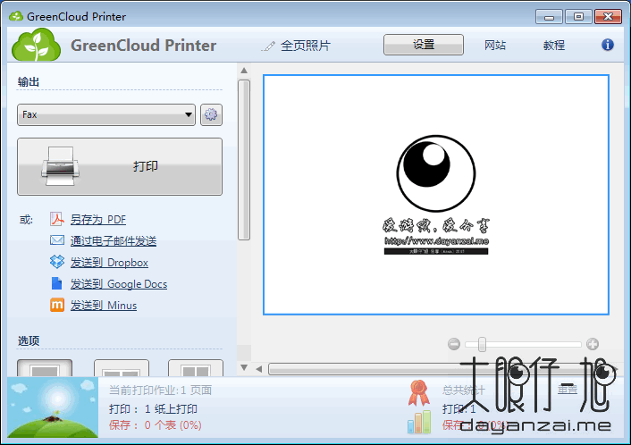The image size is (631, 445).
Task: Click the zoom slider handle
Action: click(x=482, y=344)
